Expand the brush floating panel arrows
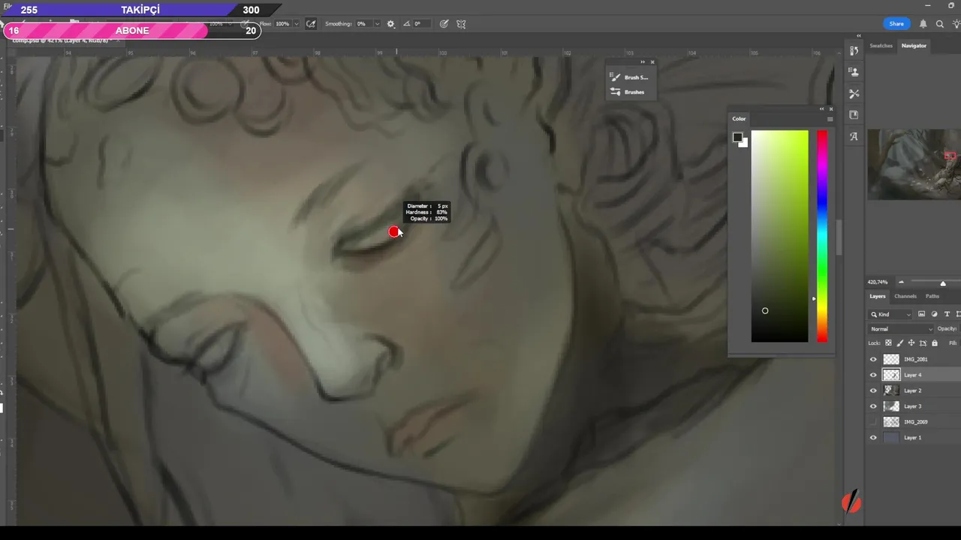This screenshot has height=540, width=961. click(643, 61)
